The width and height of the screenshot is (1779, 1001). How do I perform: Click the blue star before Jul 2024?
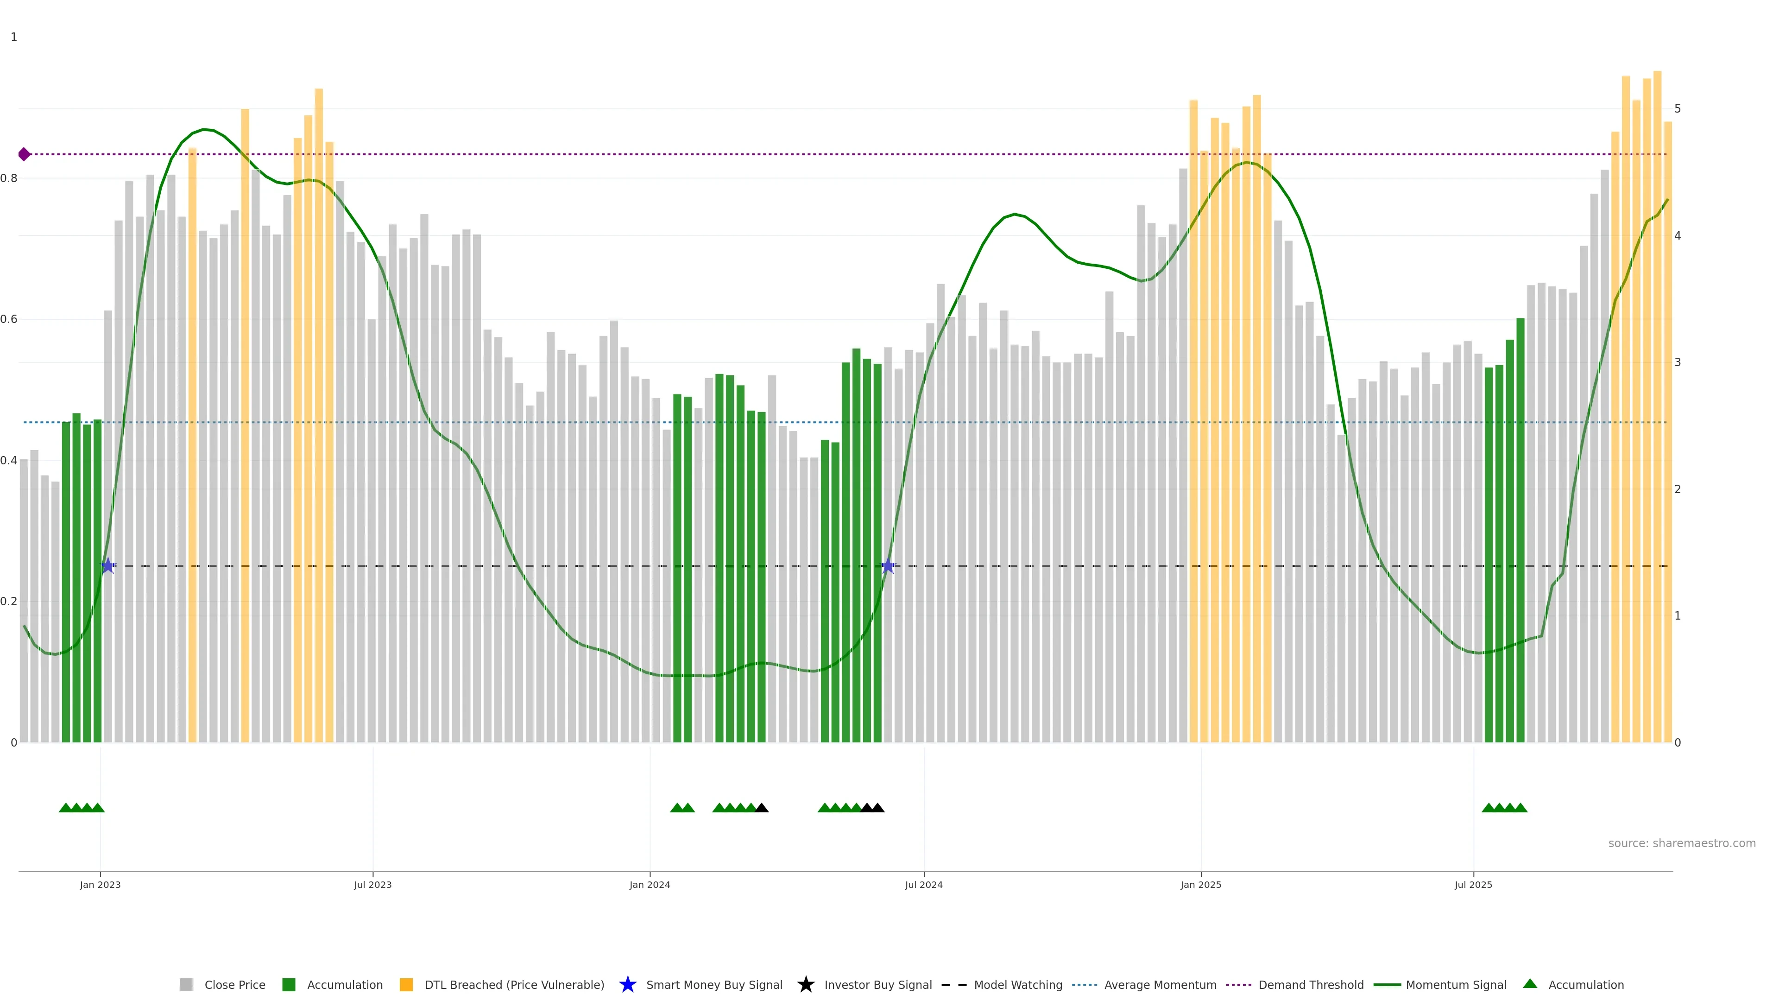(888, 566)
